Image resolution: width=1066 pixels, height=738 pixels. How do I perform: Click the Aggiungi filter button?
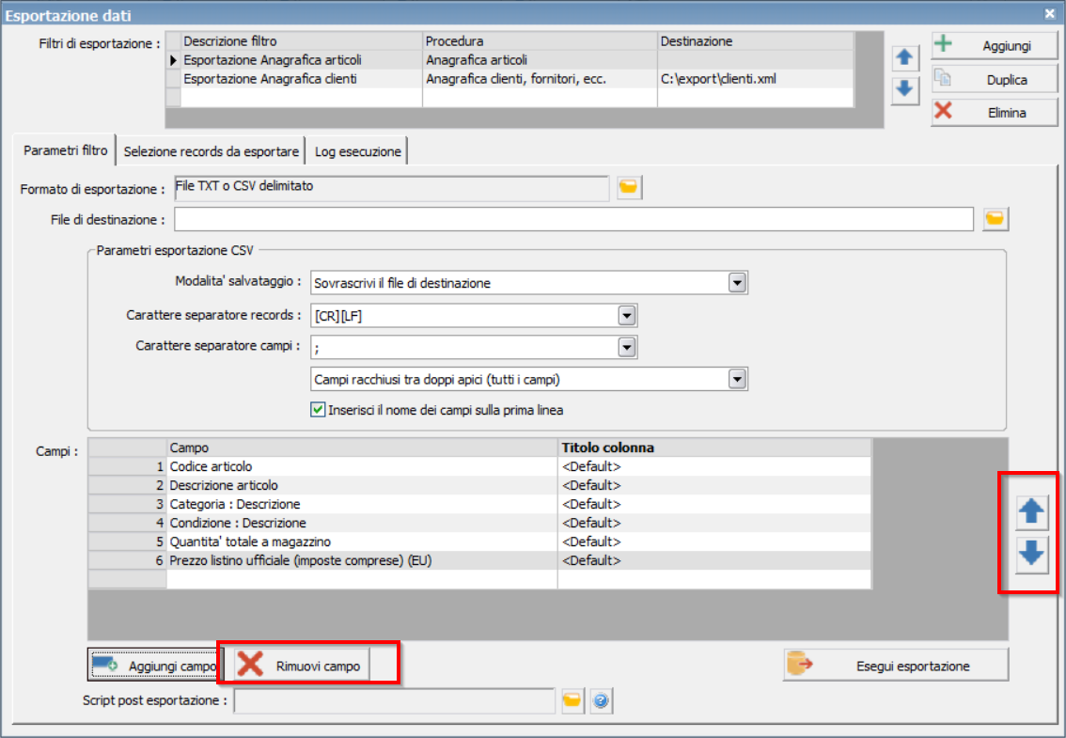(995, 45)
